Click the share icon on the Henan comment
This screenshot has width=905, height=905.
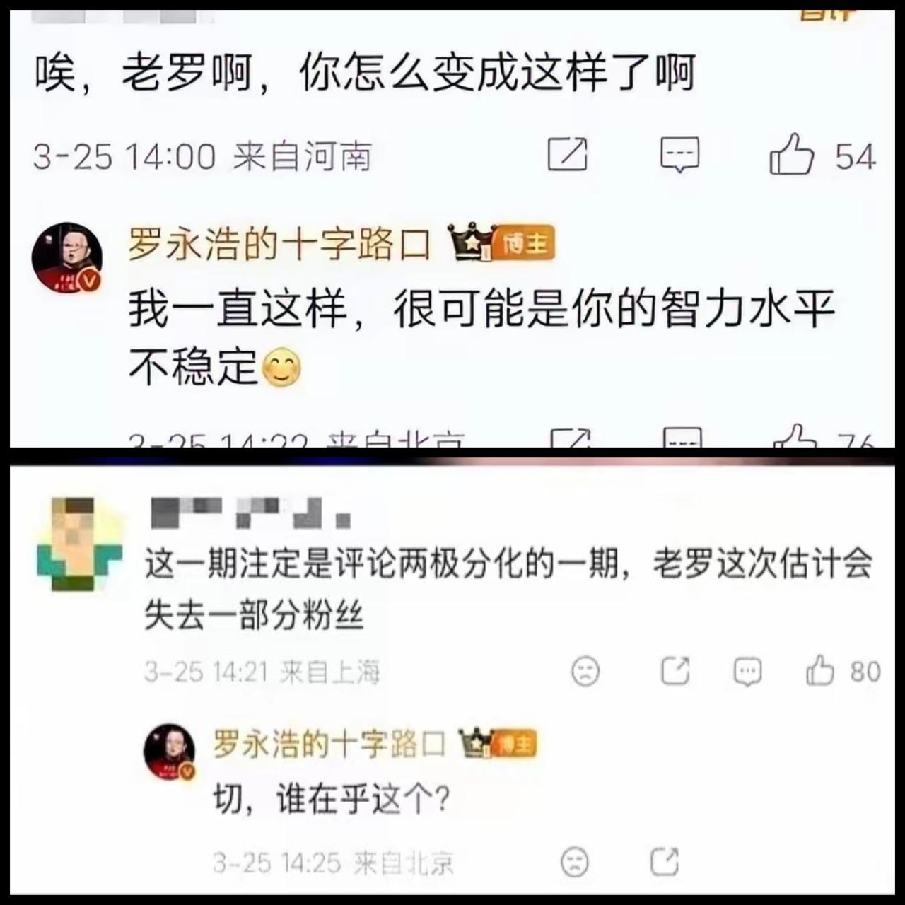[x=568, y=155]
